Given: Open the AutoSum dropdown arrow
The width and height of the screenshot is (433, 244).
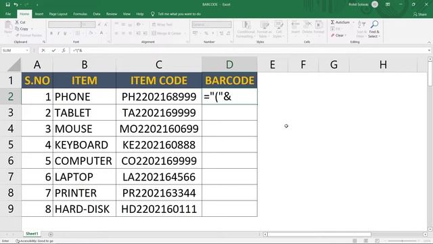Looking at the screenshot, I should click(x=353, y=22).
